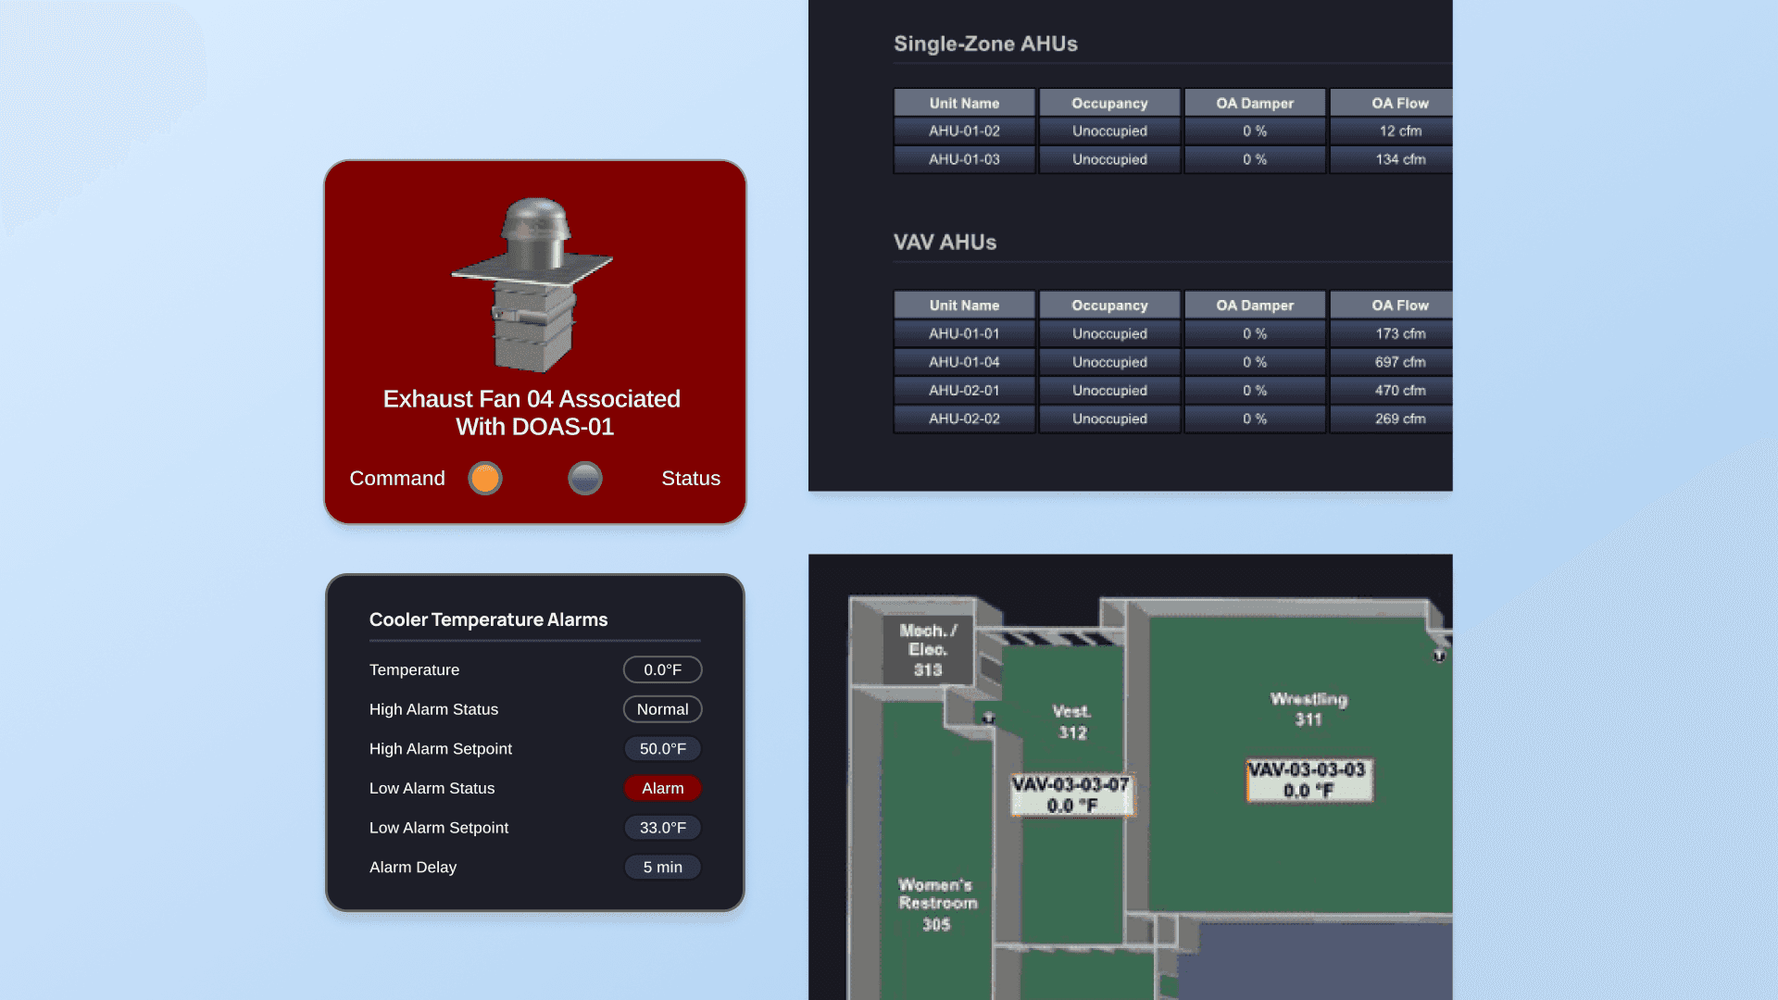The image size is (1778, 1000).
Task: Click the High Alarm Status Normal badge
Action: [x=663, y=709]
